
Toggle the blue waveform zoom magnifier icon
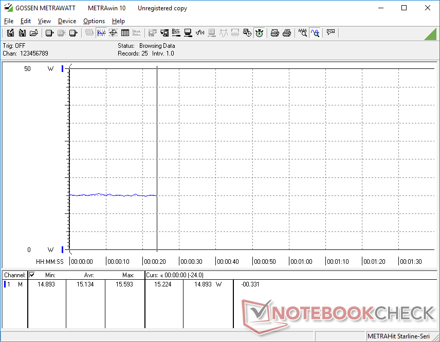click(x=315, y=33)
